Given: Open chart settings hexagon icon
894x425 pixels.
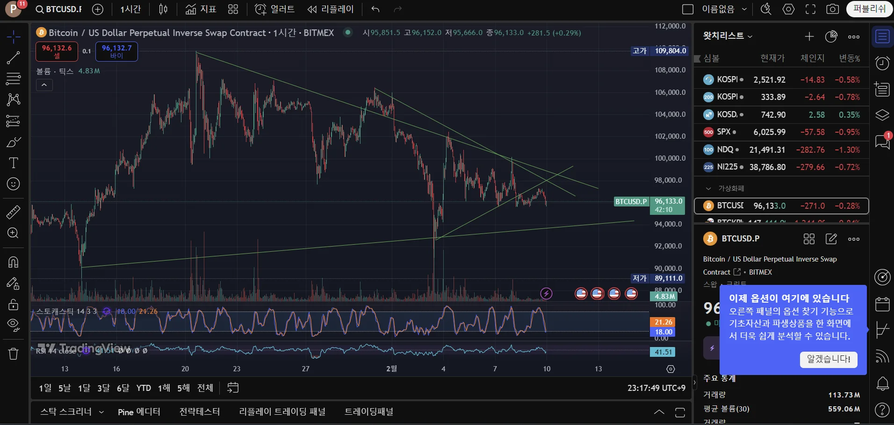Looking at the screenshot, I should click(789, 9).
